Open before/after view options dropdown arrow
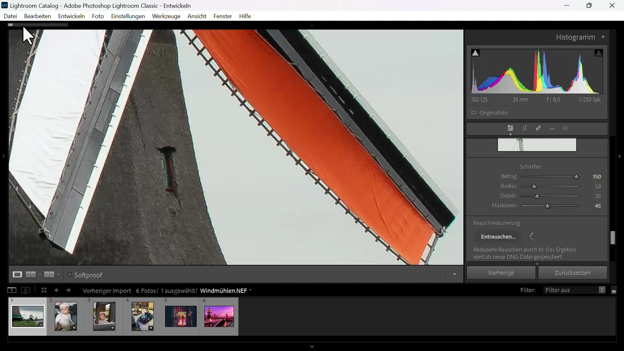 point(40,275)
